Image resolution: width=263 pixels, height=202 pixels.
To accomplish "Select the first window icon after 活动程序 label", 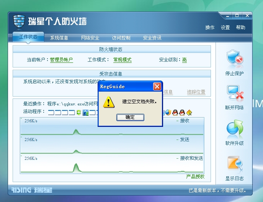I will (51, 113).
